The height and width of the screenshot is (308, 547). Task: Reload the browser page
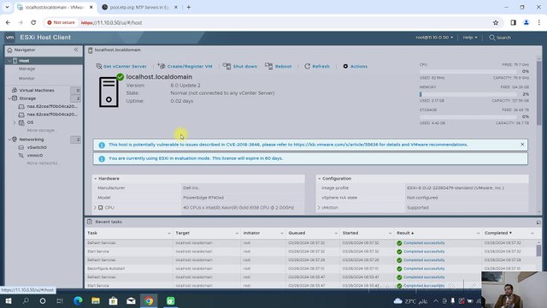pyautogui.click(x=33, y=23)
